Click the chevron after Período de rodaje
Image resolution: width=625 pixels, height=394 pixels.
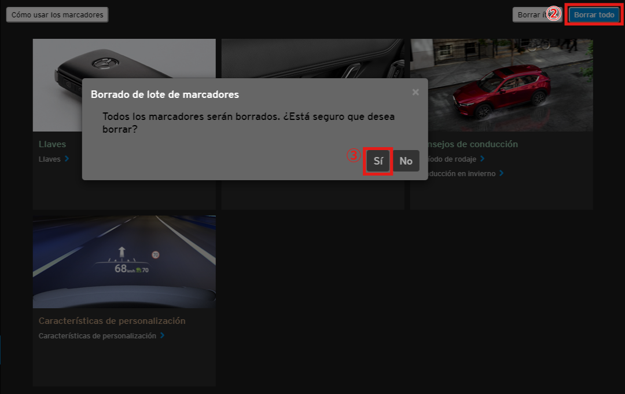483,158
